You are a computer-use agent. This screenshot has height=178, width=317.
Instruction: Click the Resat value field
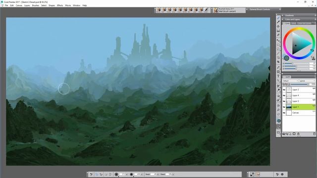(154, 174)
